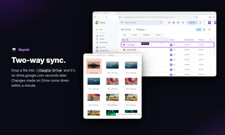Bookmark the page with the star icon
Image resolution: width=225 pixels, height=135 pixels.
[197, 17]
